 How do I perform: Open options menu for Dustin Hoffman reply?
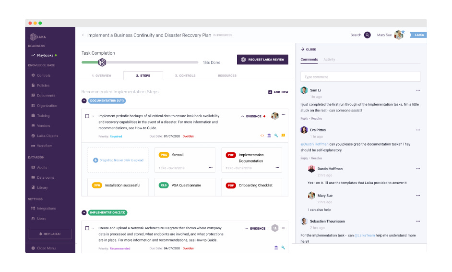(418, 169)
